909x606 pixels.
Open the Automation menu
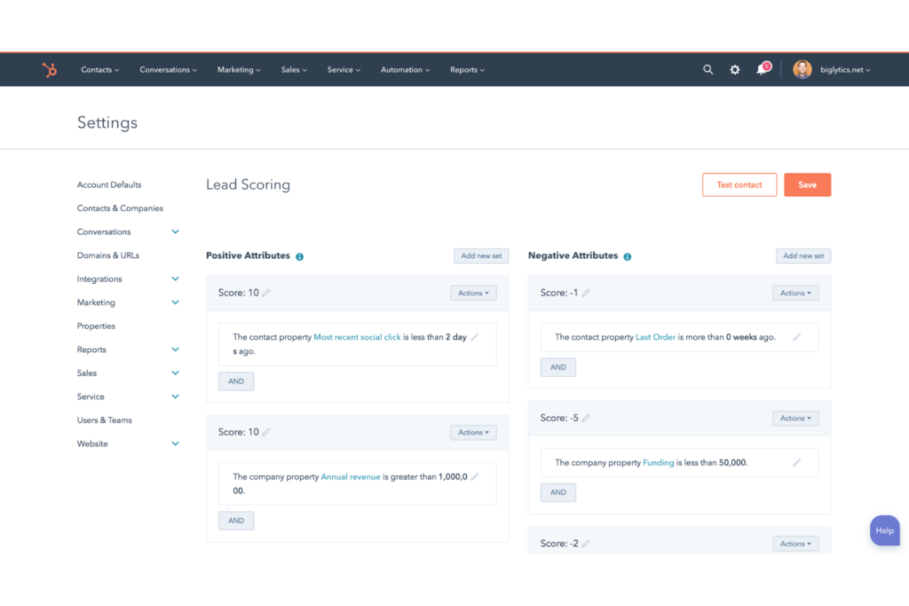(x=404, y=69)
